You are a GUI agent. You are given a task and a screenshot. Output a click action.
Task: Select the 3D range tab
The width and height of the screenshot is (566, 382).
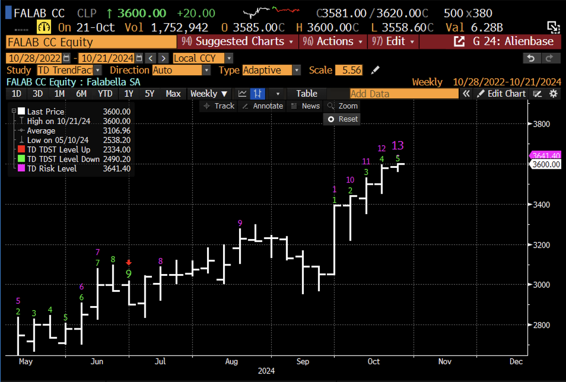38,93
